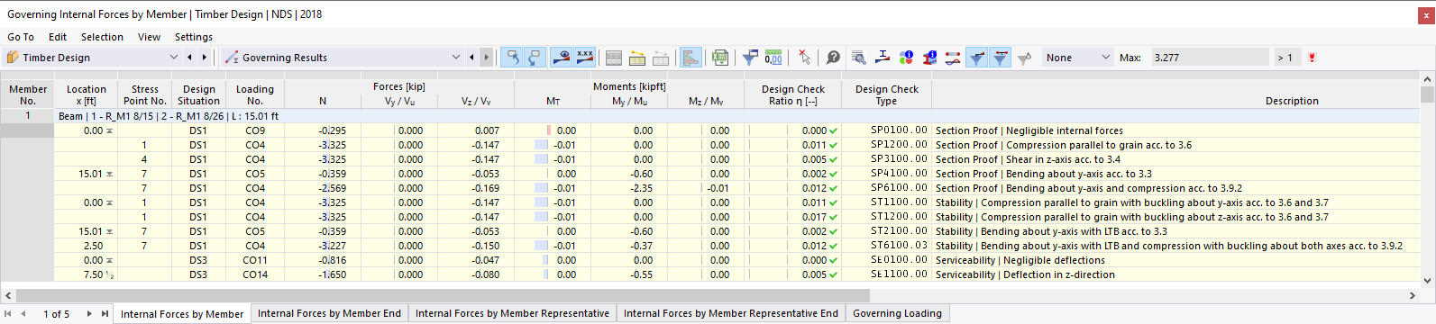Screen dimensions: 1436x324
Task: Jump to last table page arrow
Action: pyautogui.click(x=105, y=313)
